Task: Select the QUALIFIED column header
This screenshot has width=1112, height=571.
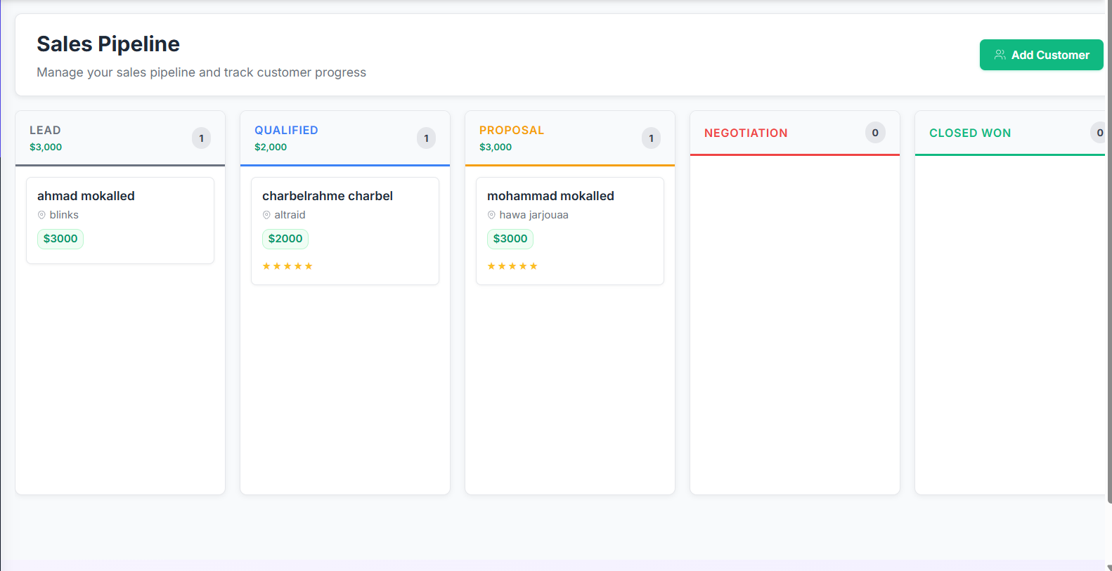Action: point(286,131)
